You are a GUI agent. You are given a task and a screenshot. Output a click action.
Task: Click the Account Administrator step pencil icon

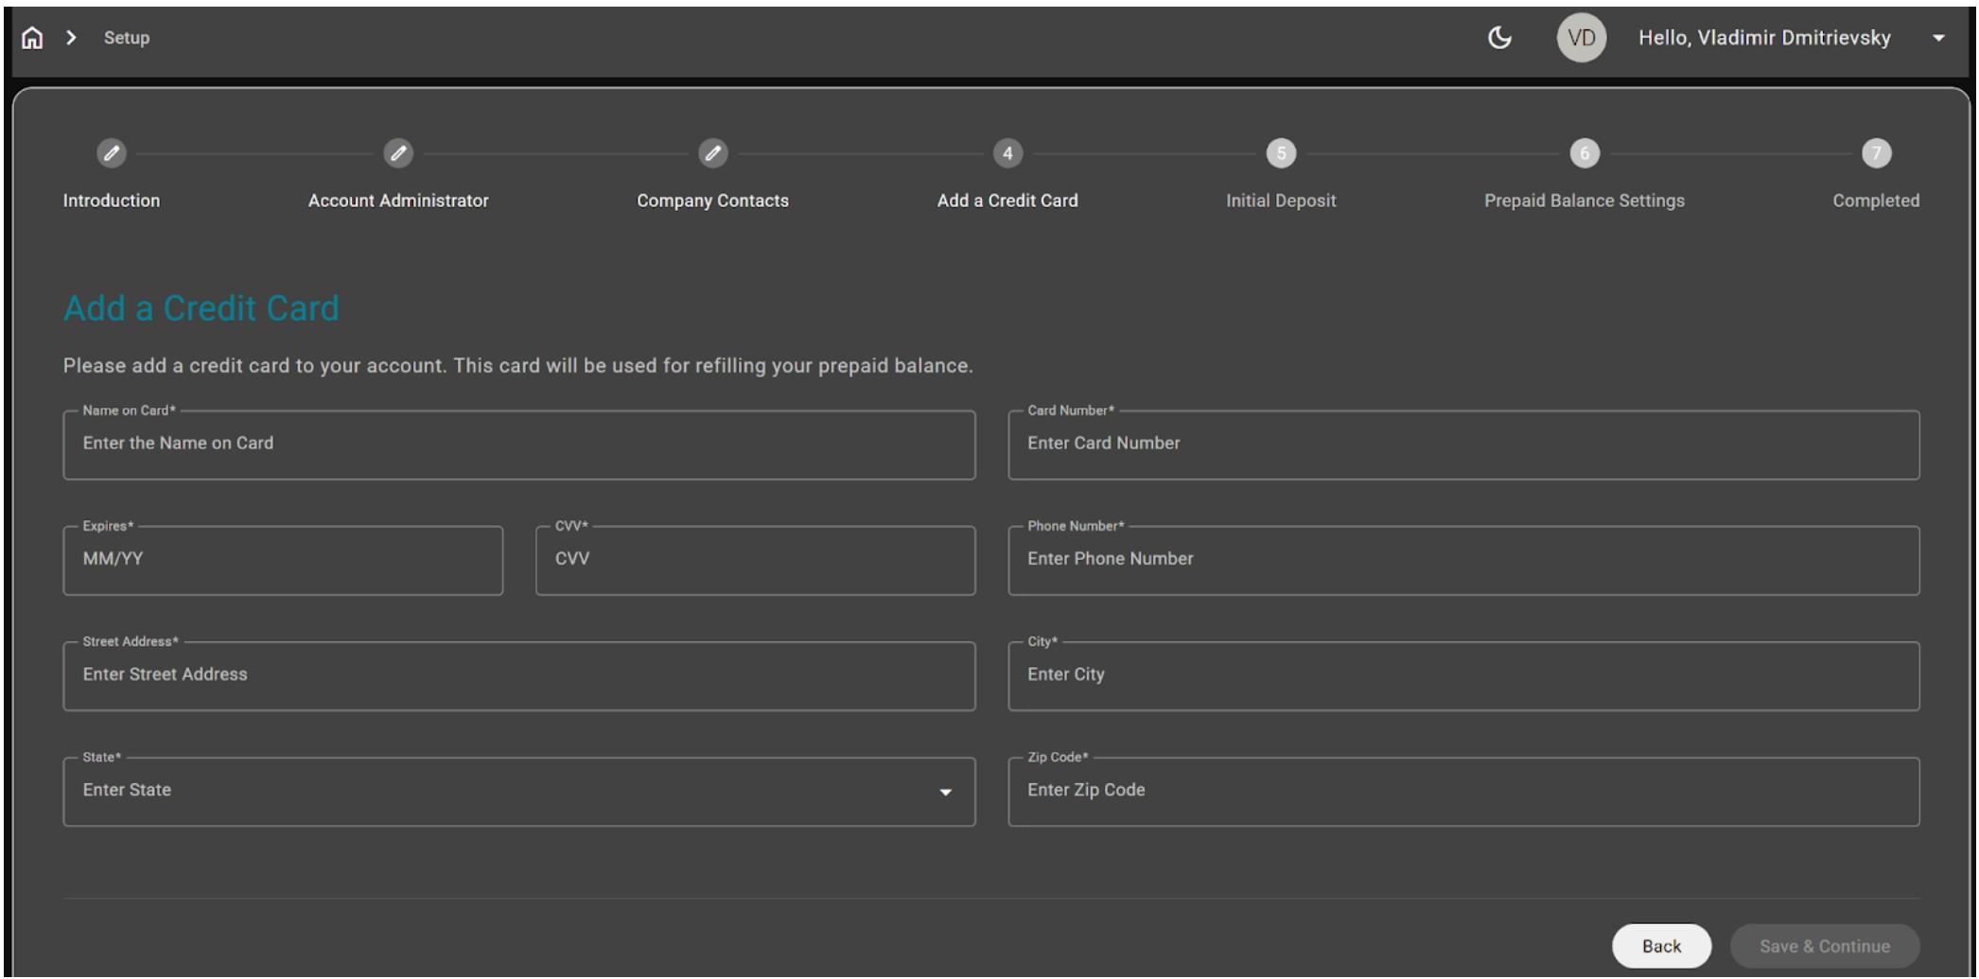(398, 153)
